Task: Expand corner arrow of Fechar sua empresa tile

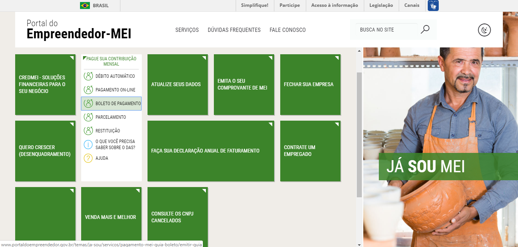Action: click(336, 58)
